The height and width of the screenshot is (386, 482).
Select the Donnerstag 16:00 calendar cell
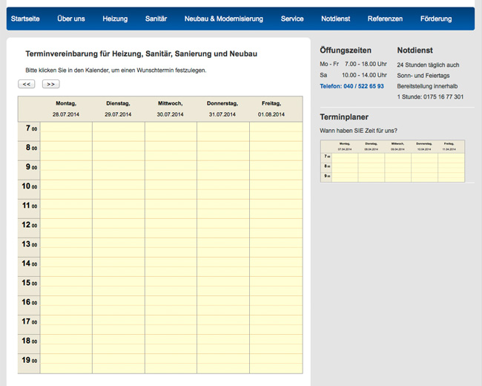[x=222, y=302]
